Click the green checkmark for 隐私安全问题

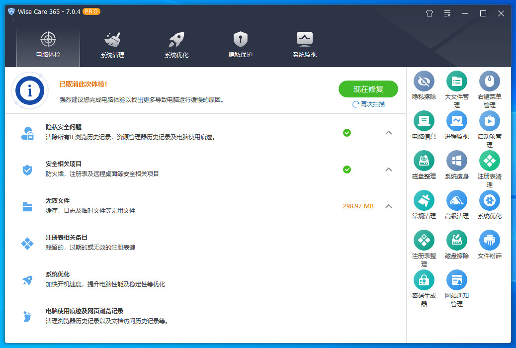tap(347, 133)
